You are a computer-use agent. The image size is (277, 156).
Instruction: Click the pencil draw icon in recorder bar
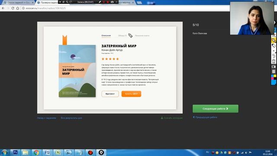[100, 2]
